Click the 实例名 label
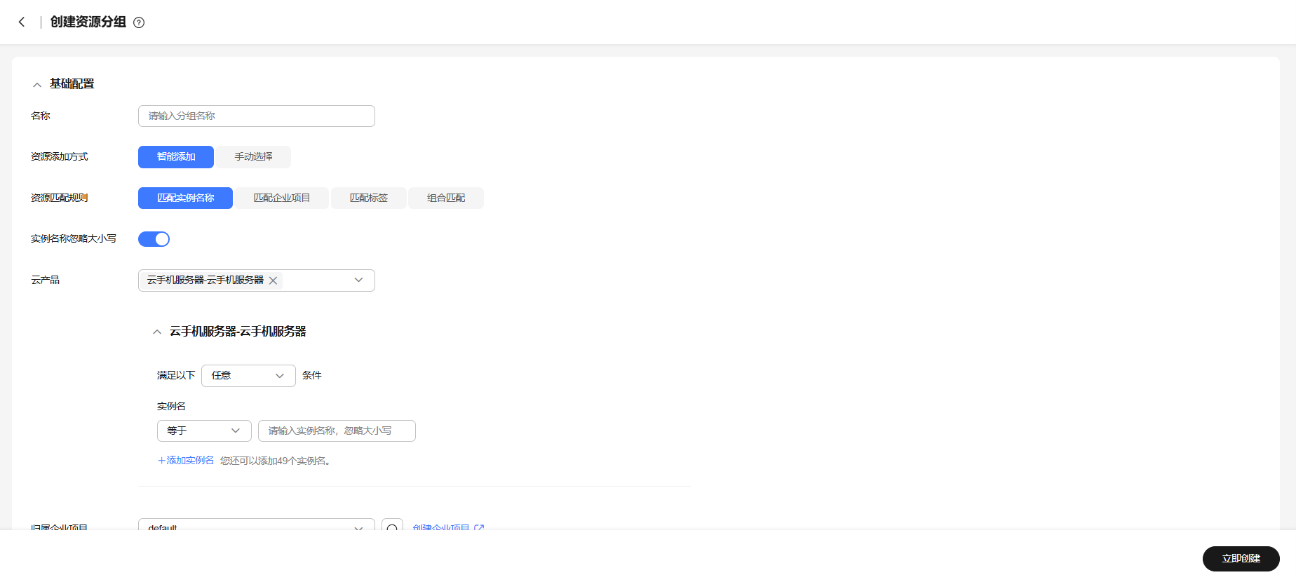The height and width of the screenshot is (582, 1296). [x=171, y=407]
